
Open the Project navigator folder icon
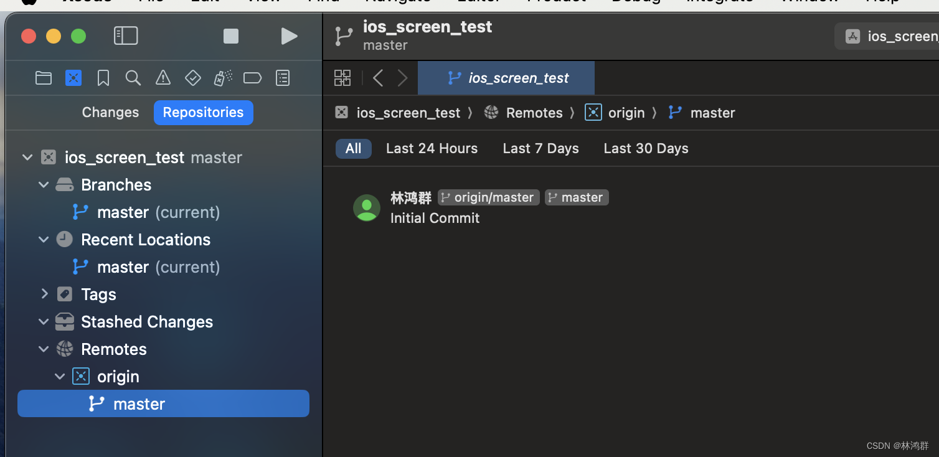(44, 78)
